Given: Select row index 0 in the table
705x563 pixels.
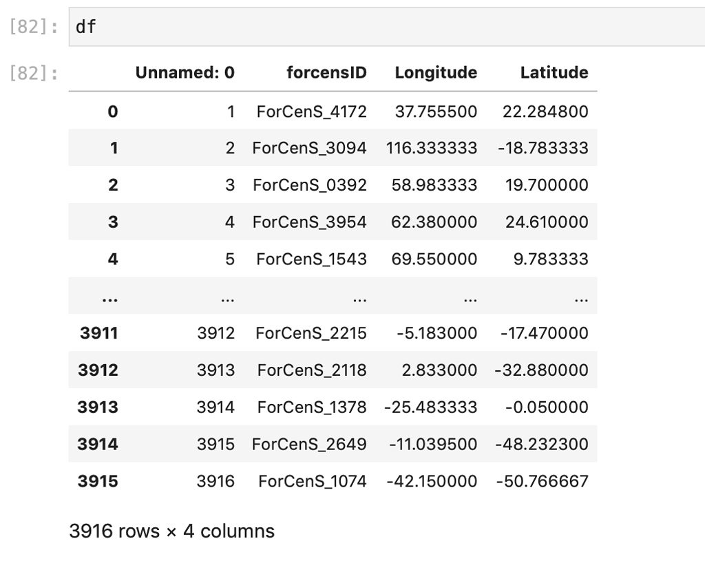Looking at the screenshot, I should pyautogui.click(x=112, y=111).
